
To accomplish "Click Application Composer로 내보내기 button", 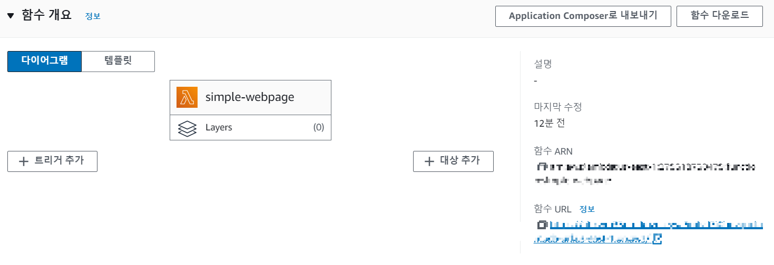I will tap(583, 16).
